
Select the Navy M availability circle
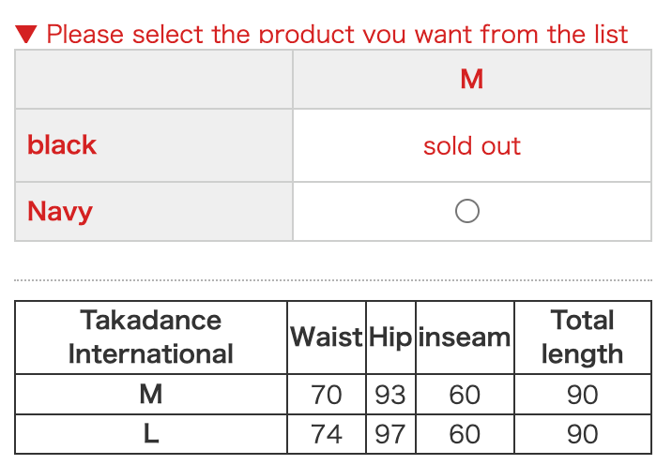(x=467, y=211)
